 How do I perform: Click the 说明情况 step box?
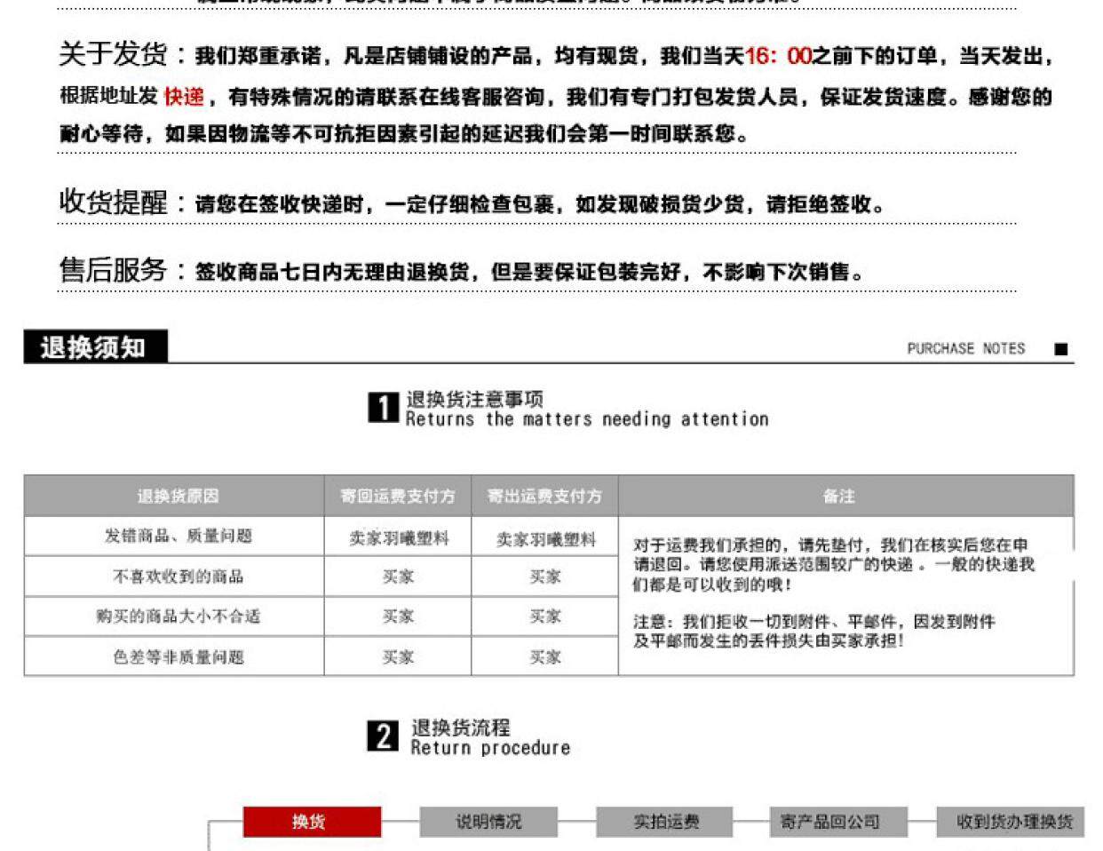(488, 822)
